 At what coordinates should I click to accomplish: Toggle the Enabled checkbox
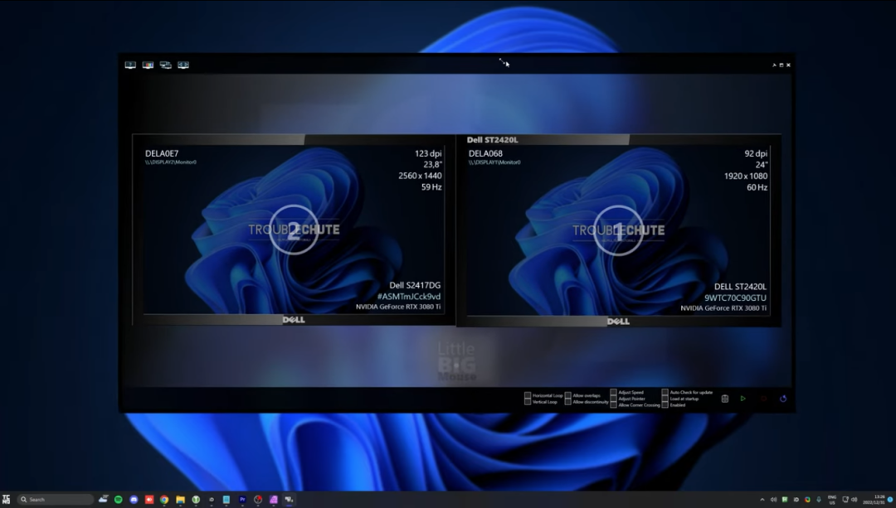665,404
